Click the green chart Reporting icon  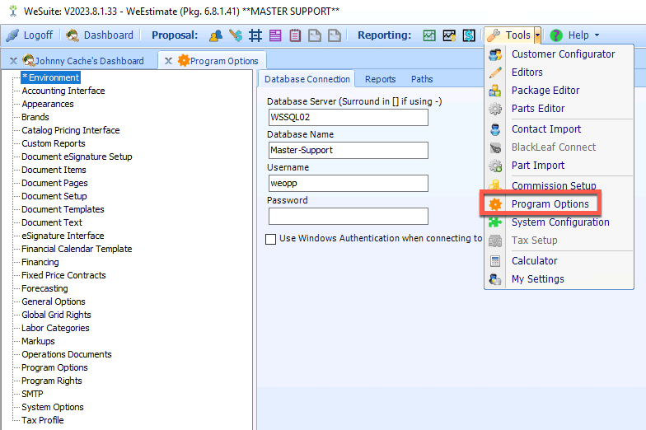[x=429, y=35]
